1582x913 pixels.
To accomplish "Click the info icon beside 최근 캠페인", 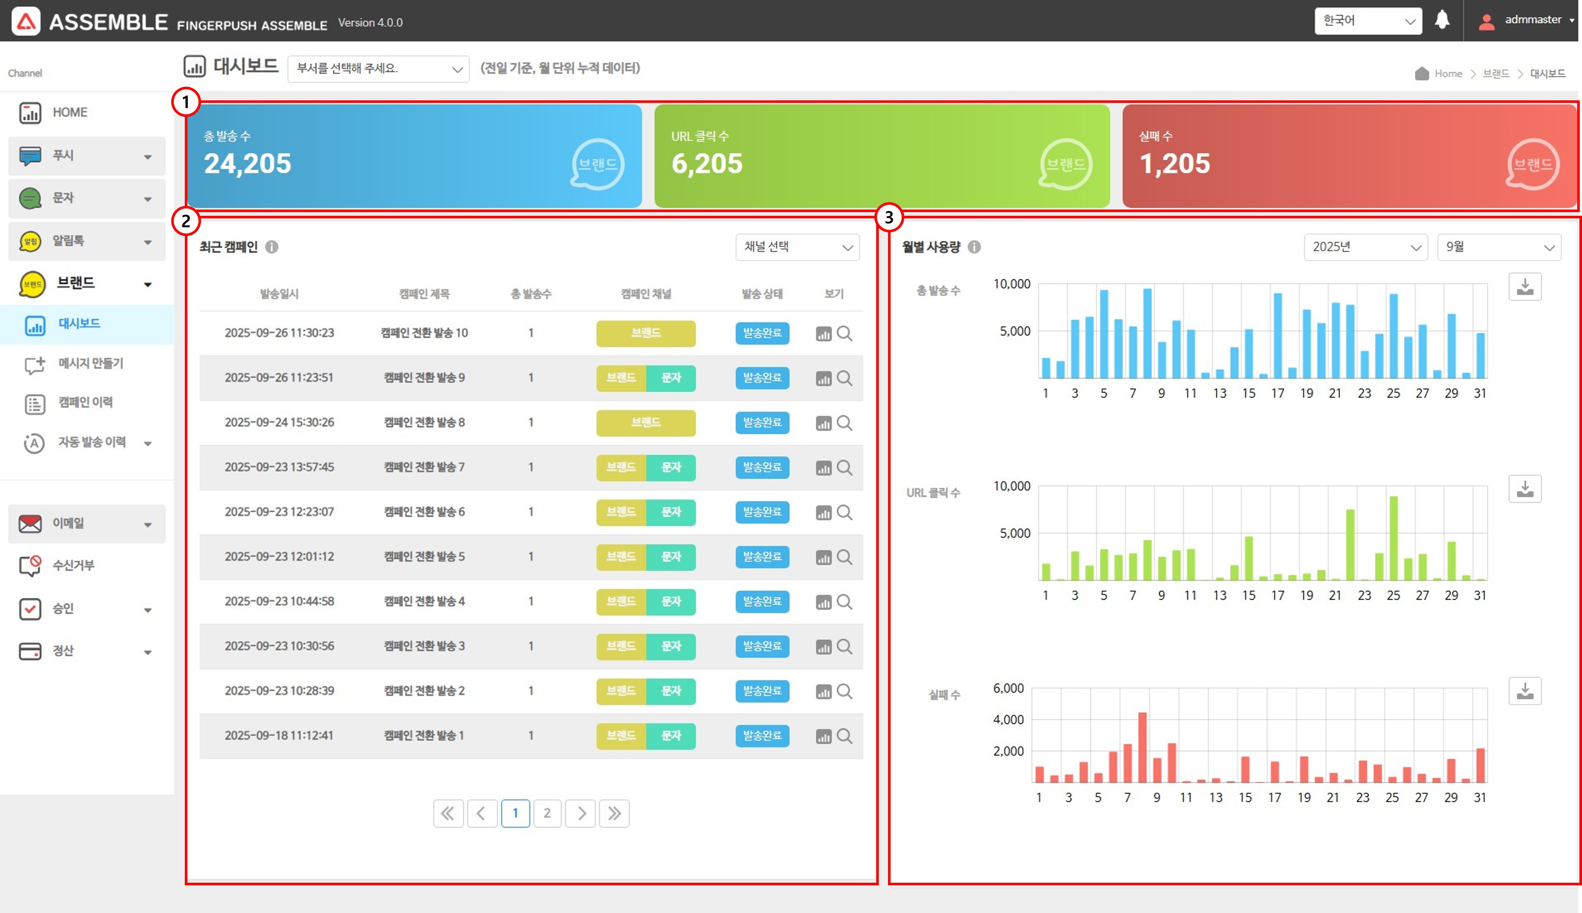I will click(272, 247).
